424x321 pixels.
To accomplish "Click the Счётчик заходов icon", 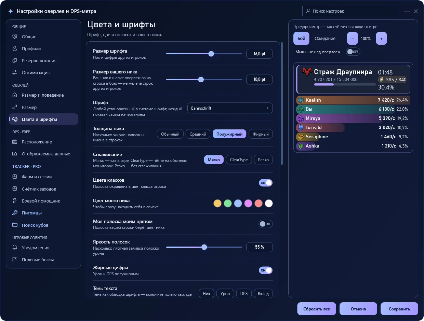I will tap(15, 189).
